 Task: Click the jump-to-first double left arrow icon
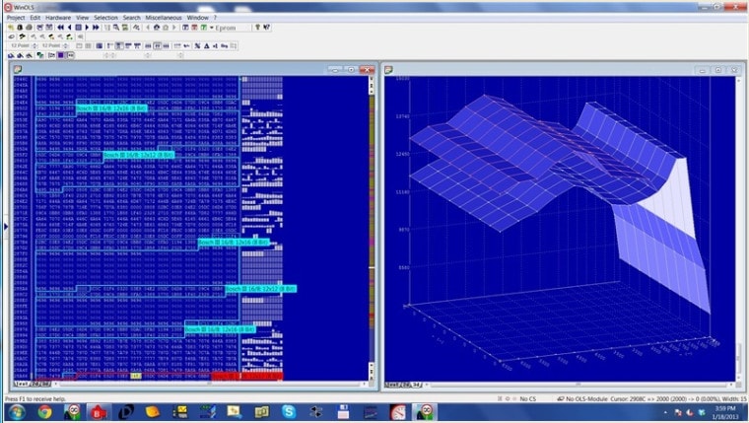60,28
